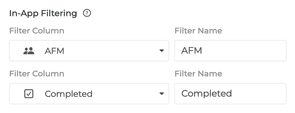This screenshot has width=295, height=113.
Task: Expand the Completed filter column dropdown arrow
Action: pos(161,93)
